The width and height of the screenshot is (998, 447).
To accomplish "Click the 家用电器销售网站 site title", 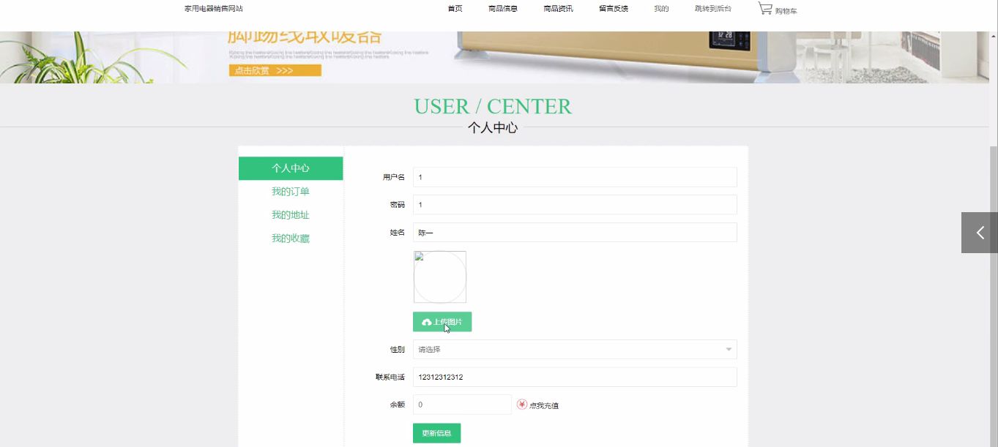I will 214,9.
